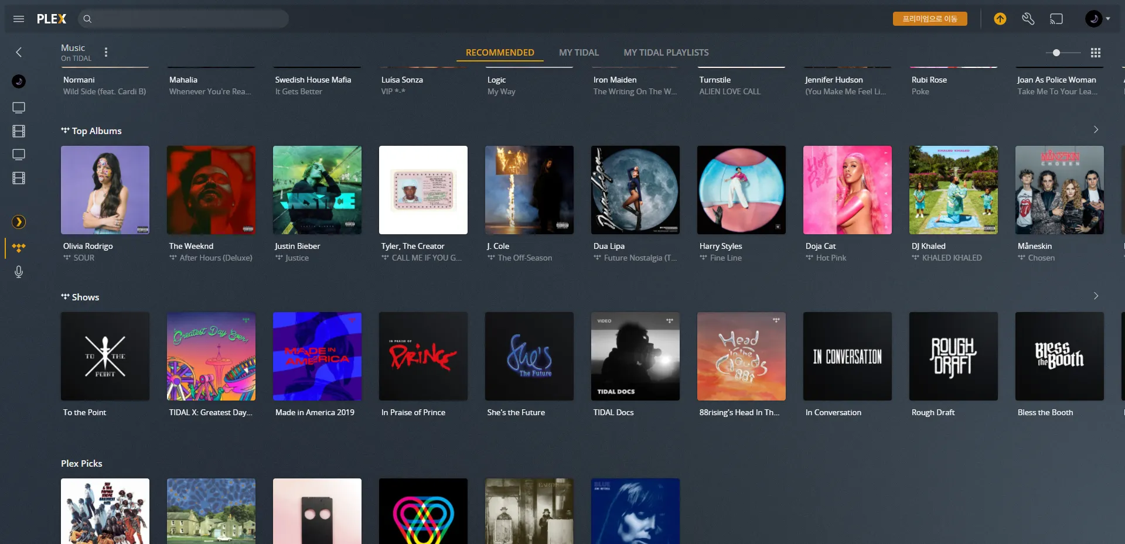1125x544 pixels.
Task: Open the account avatar dropdown
Action: (x=1097, y=19)
